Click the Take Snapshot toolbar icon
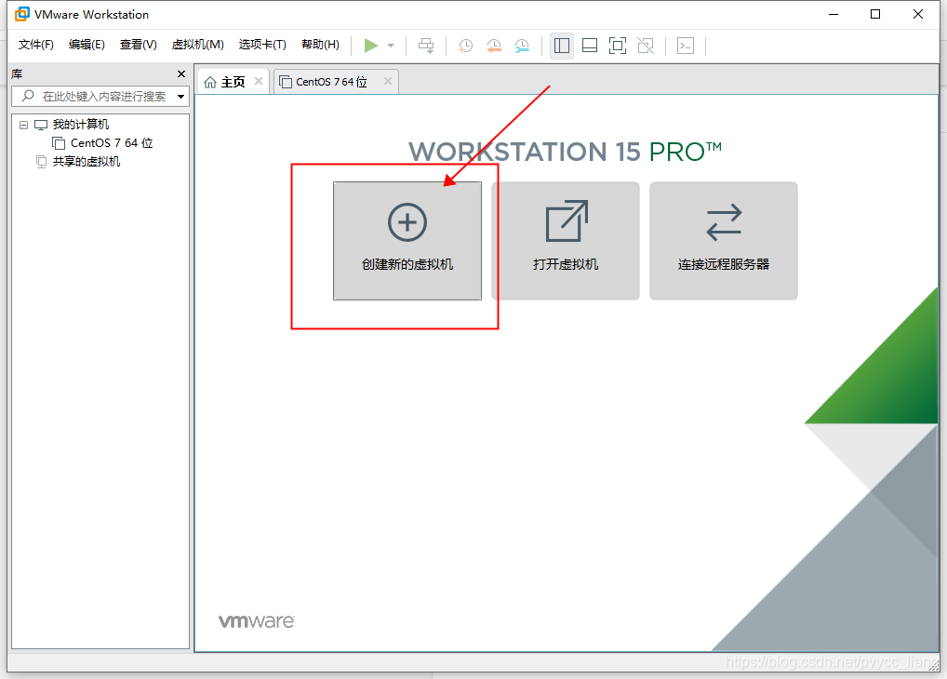The height and width of the screenshot is (679, 947). coord(465,46)
